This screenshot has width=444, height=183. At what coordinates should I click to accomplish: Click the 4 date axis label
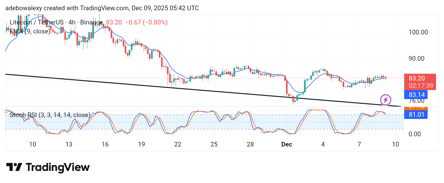click(x=323, y=144)
